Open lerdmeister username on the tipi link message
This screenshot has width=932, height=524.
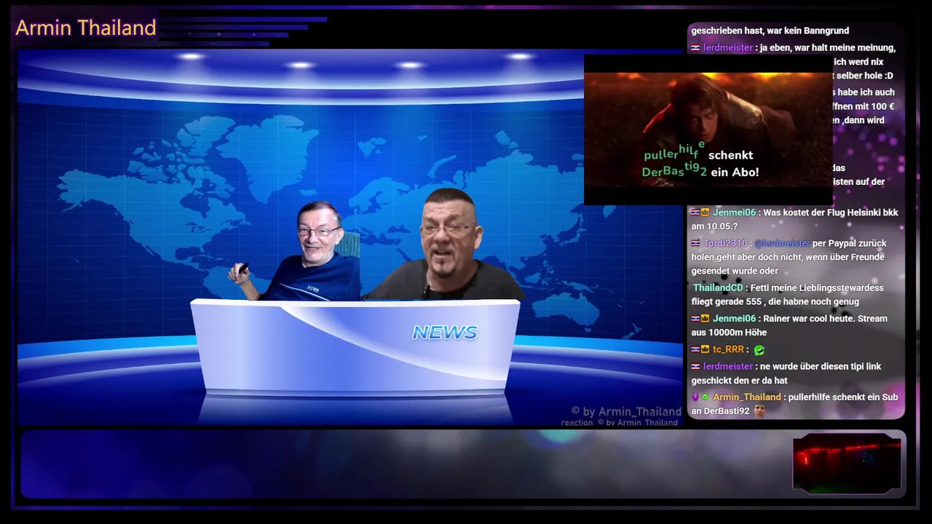[x=728, y=367]
